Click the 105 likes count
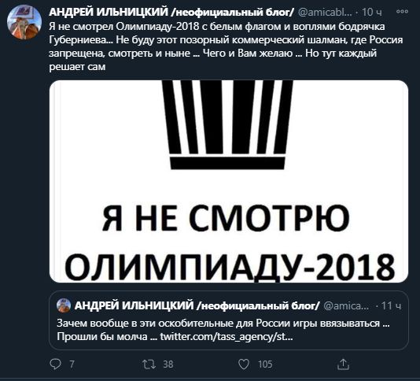Image resolution: width=420 pixels, height=381 pixels. pos(265,364)
